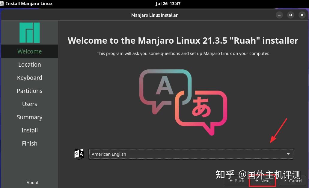309x188 pixels.
Task: Click the speech-bubble language graphic in the center
Action: click(183, 102)
